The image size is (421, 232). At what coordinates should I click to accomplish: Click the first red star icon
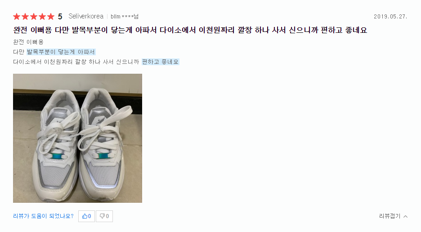point(17,17)
